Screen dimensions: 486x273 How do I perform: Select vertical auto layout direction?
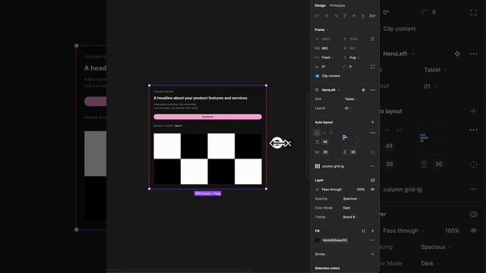(317, 133)
